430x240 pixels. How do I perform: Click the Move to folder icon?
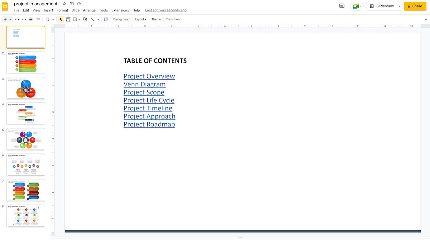coord(72,4)
